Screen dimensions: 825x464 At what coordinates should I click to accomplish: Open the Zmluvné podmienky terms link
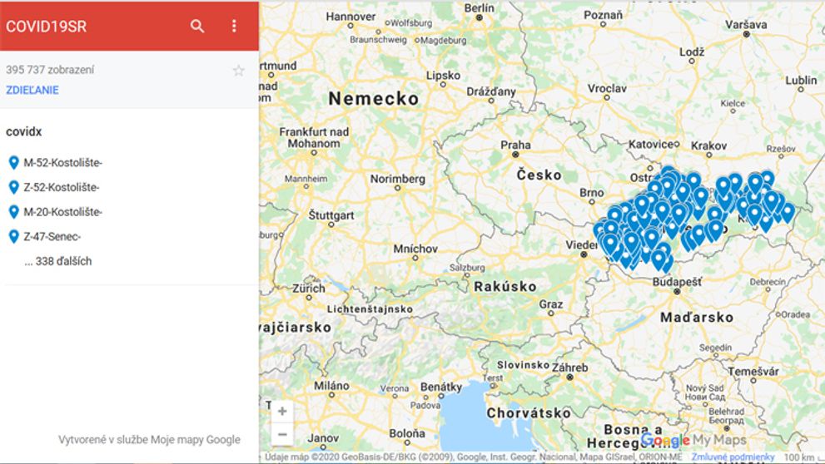[x=733, y=457]
